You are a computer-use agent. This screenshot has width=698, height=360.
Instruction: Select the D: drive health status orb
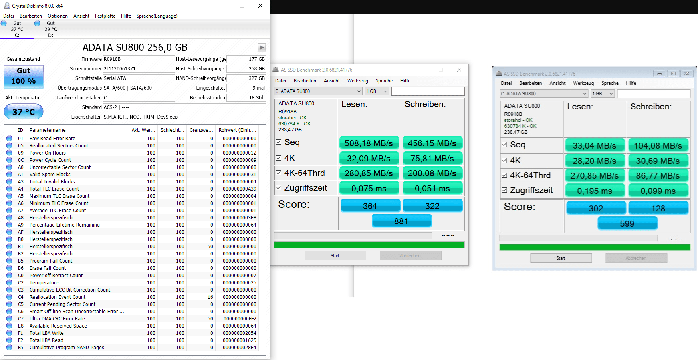pyautogui.click(x=37, y=23)
